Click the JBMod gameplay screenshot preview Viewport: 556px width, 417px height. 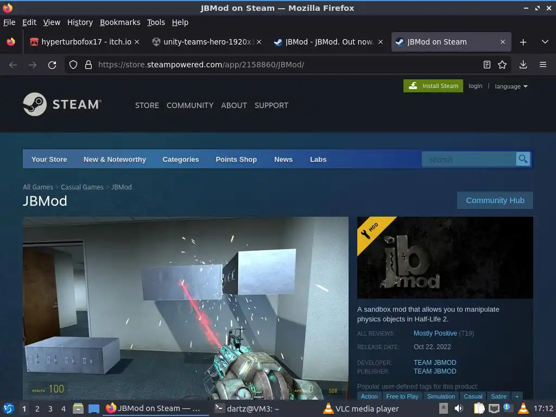tap(186, 308)
